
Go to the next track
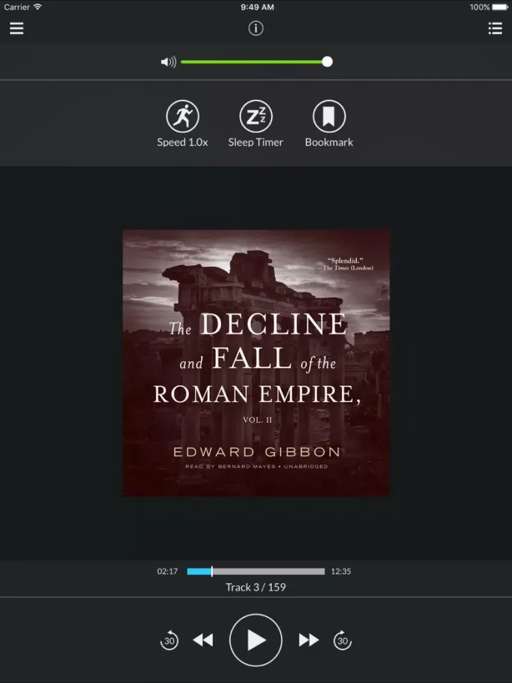[x=309, y=641]
